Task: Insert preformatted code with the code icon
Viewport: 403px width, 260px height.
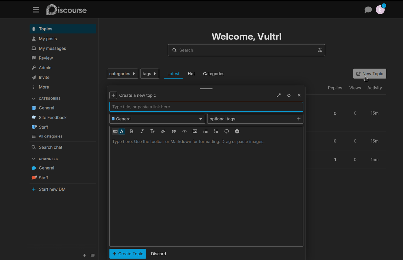Action: (x=184, y=131)
